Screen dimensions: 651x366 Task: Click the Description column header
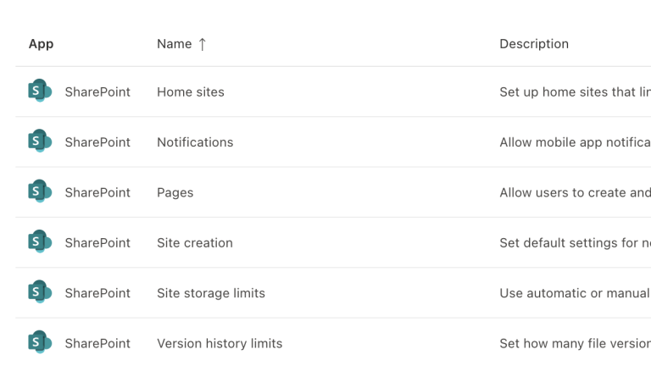click(534, 44)
